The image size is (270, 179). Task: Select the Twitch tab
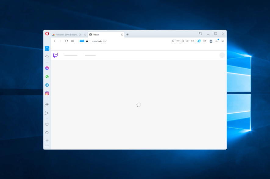point(106,35)
